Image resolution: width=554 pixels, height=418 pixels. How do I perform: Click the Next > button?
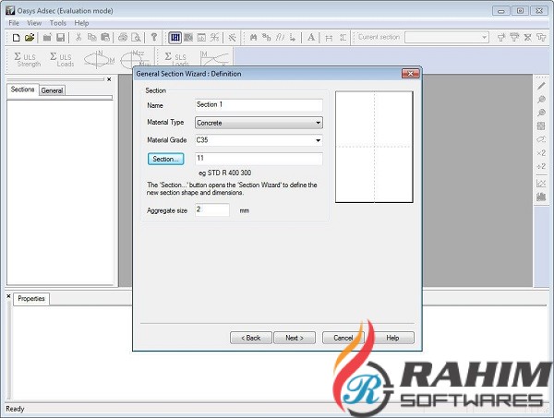(295, 338)
